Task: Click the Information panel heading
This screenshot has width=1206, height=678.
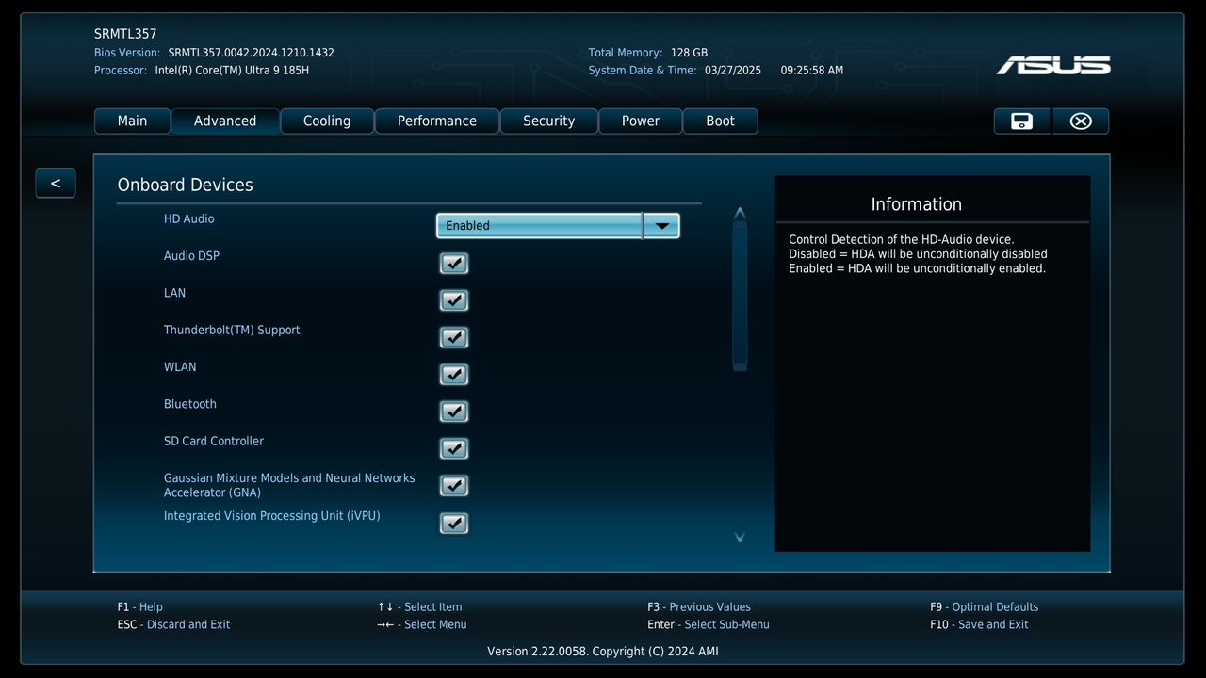Action: (917, 204)
